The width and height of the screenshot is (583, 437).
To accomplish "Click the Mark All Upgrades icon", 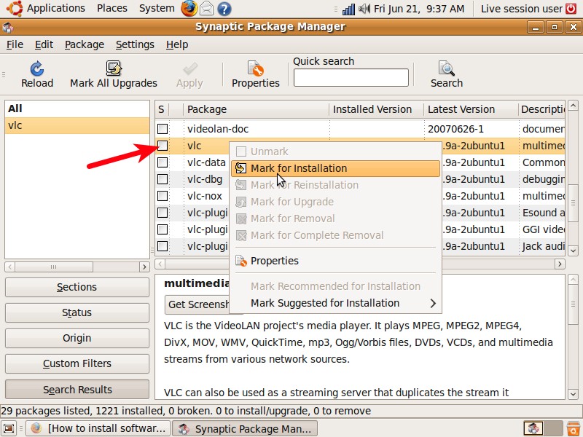I will (114, 68).
